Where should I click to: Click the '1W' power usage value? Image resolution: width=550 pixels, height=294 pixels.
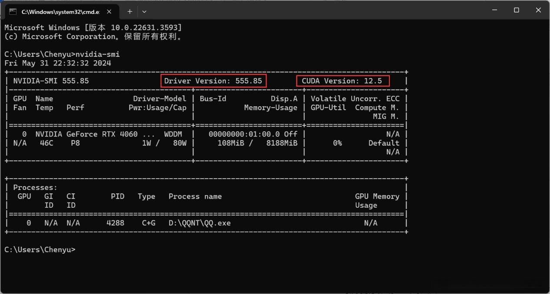pos(147,143)
